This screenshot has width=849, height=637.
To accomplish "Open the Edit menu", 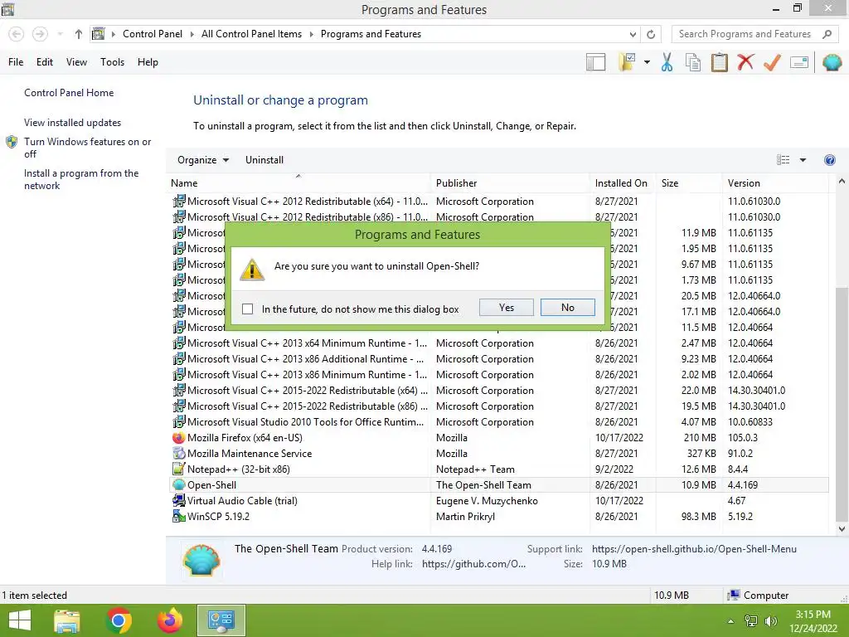I will pyautogui.click(x=45, y=62).
